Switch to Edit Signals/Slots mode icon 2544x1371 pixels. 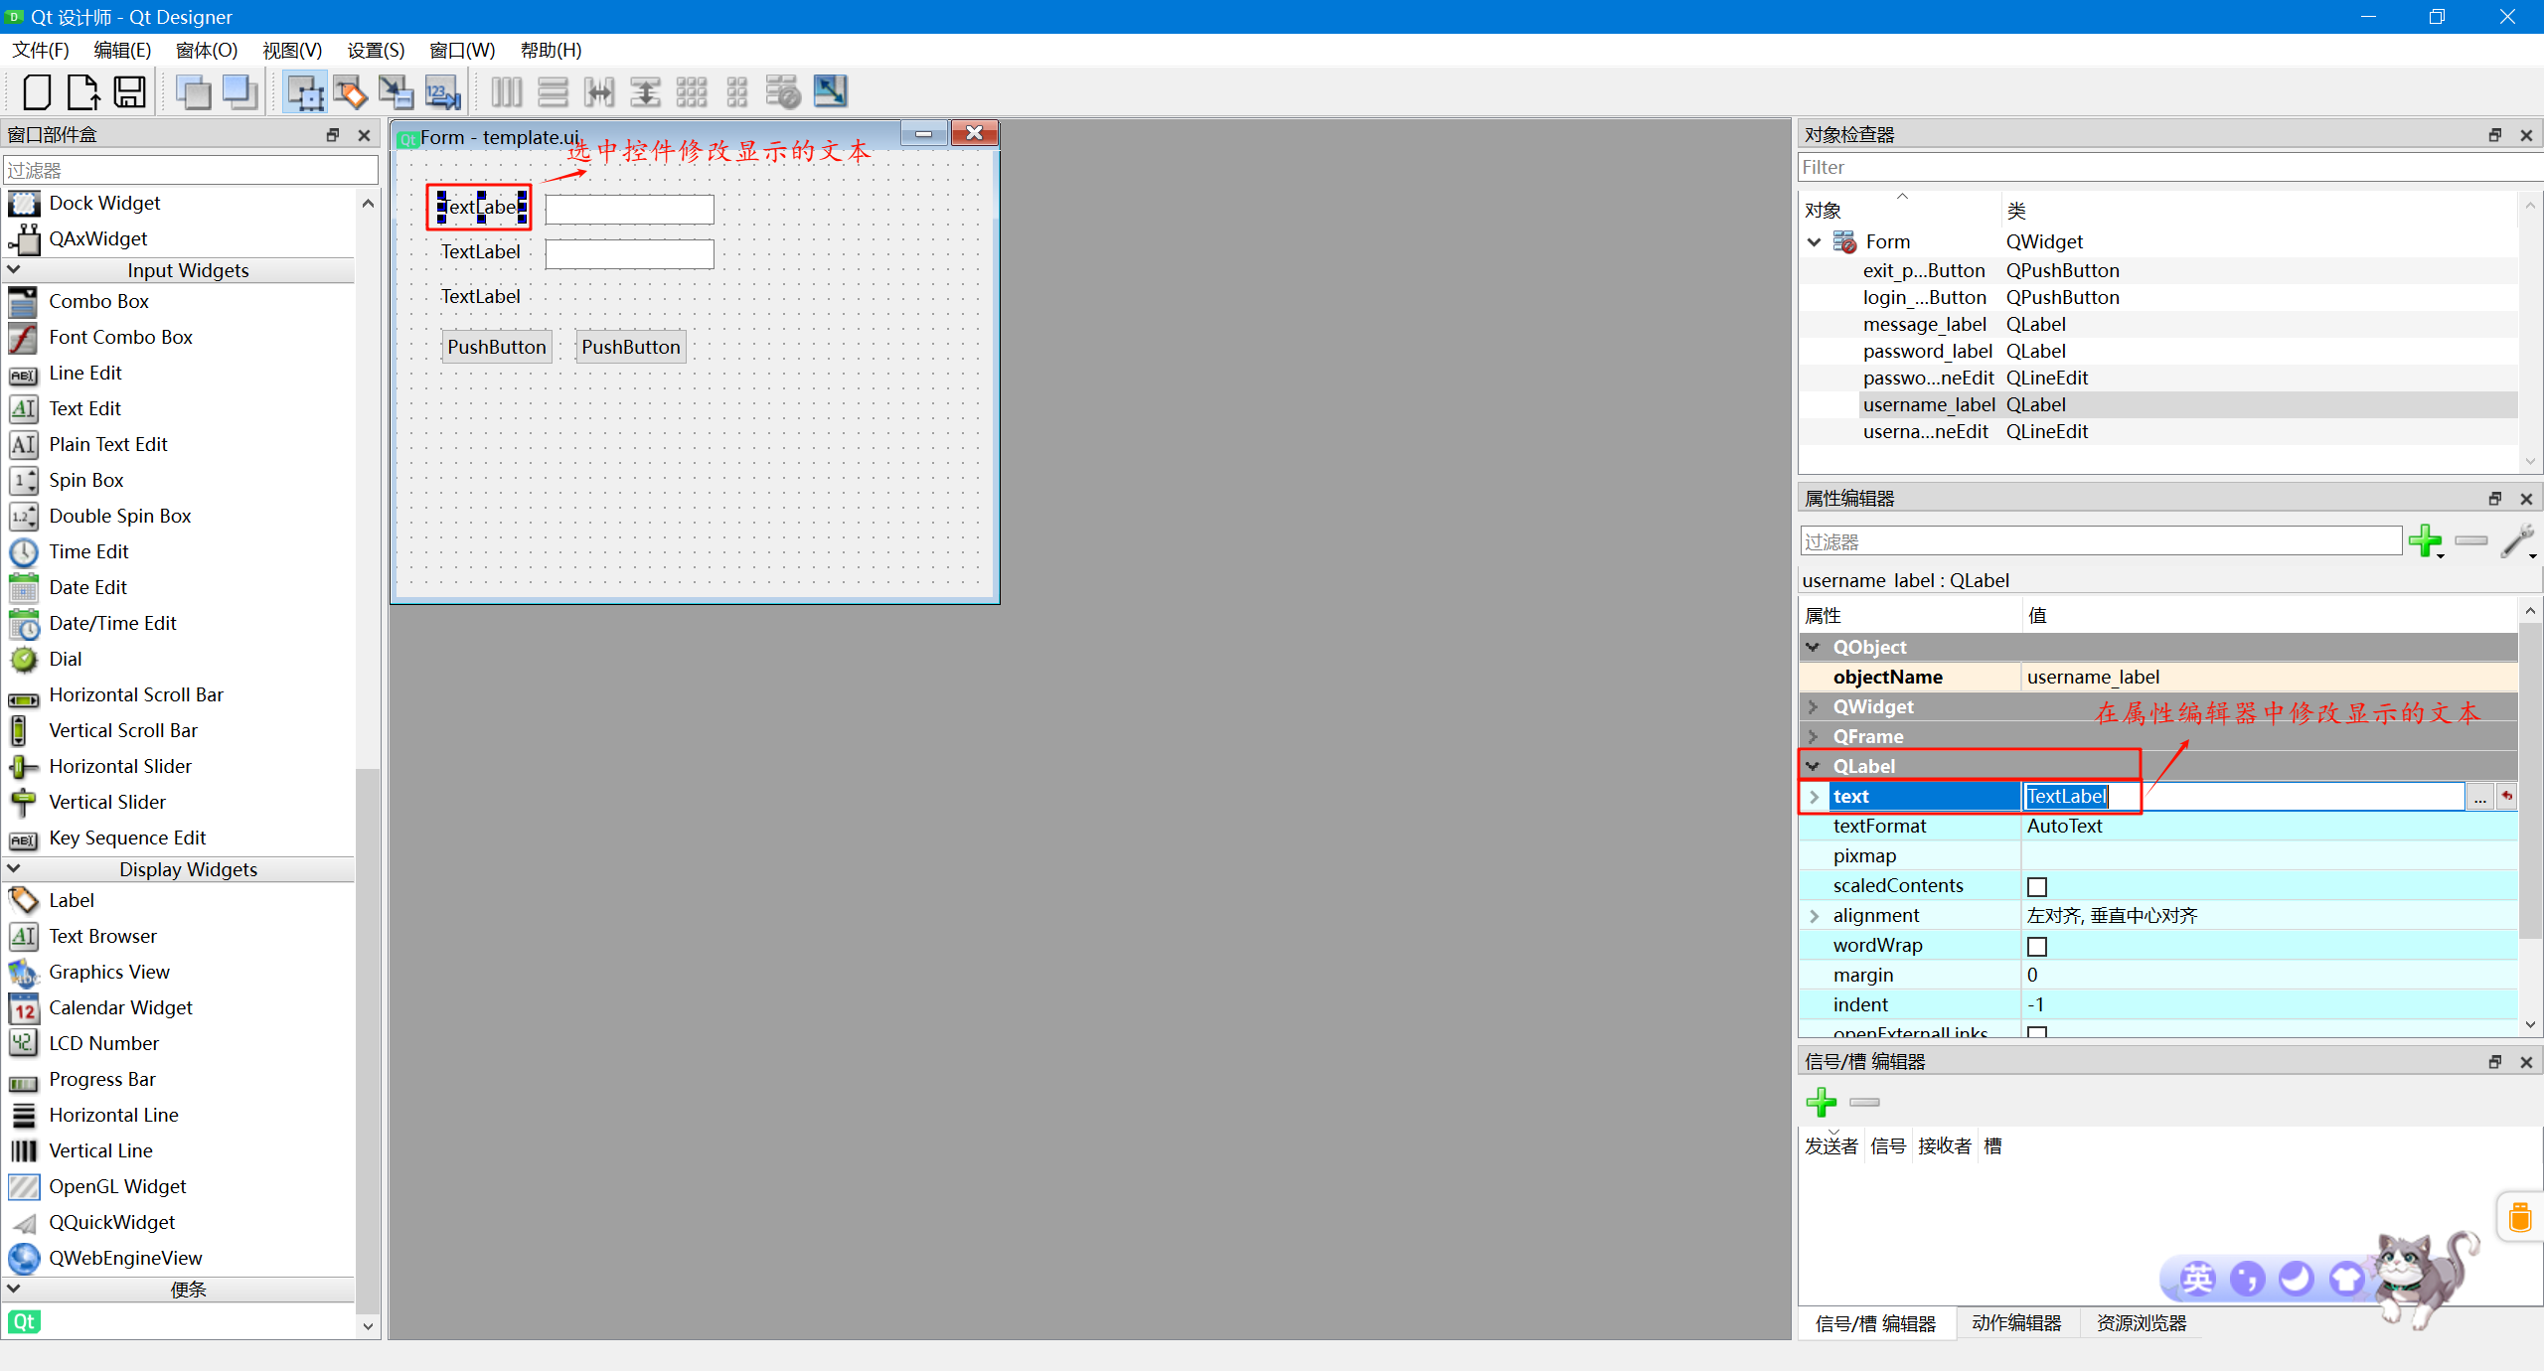pyautogui.click(x=350, y=92)
